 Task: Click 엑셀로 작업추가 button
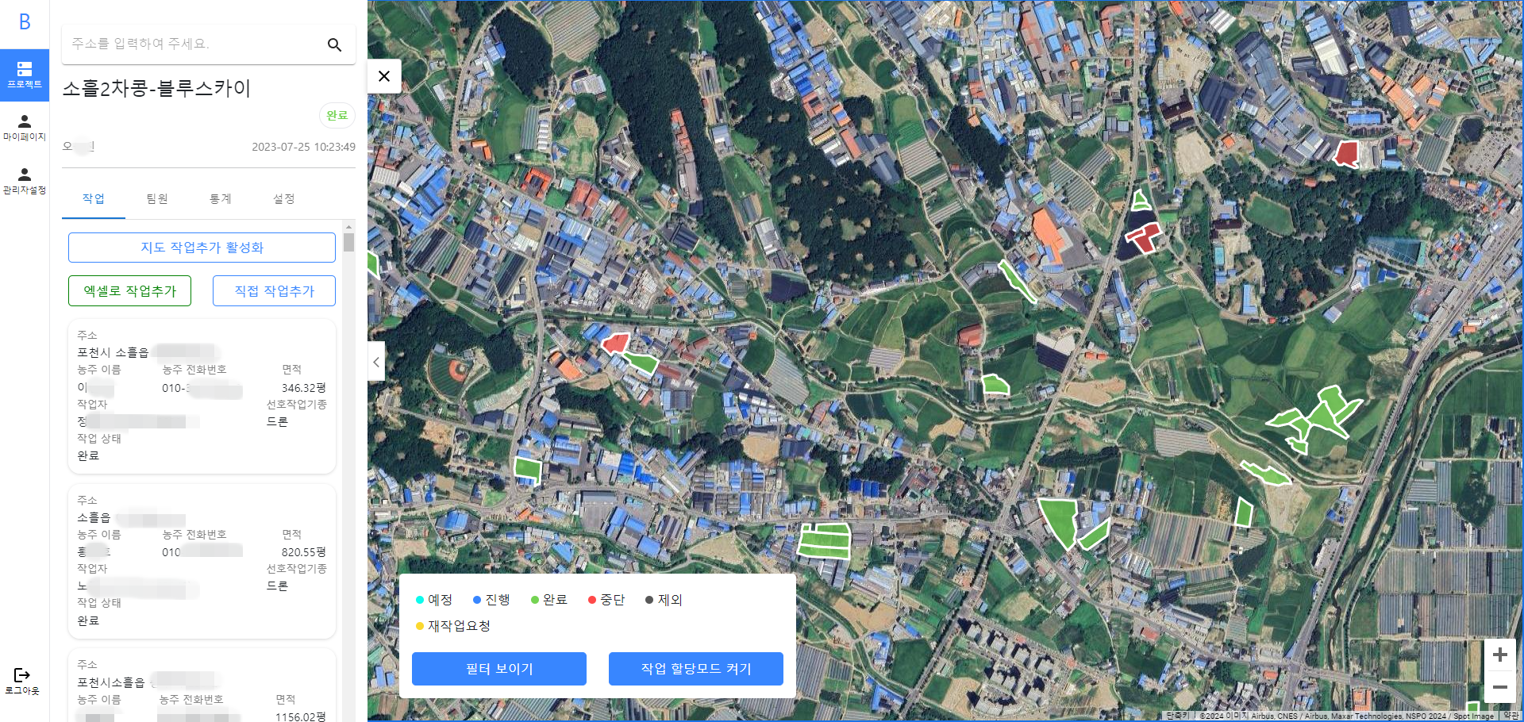130,291
